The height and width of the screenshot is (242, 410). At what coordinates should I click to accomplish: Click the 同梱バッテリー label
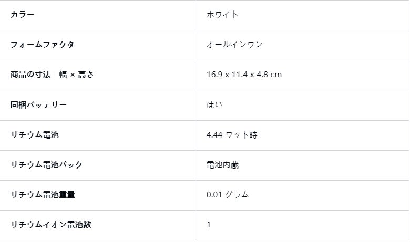(x=38, y=104)
